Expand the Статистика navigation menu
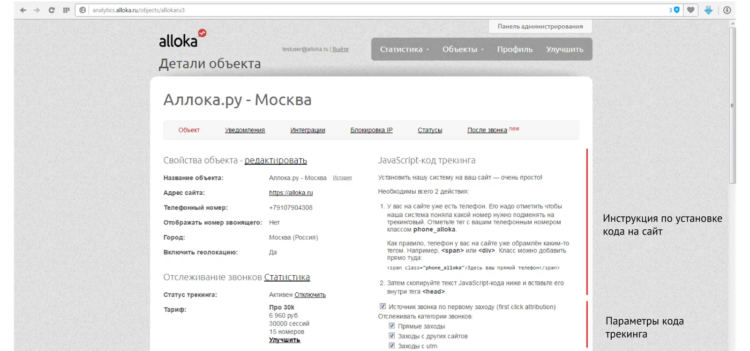 pyautogui.click(x=404, y=49)
